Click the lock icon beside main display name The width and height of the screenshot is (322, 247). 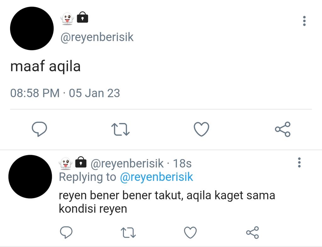click(82, 17)
